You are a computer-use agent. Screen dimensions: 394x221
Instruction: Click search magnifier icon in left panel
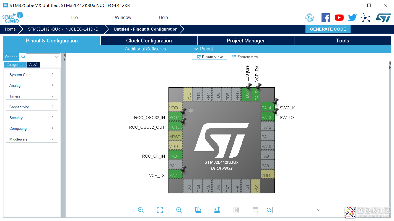(x=23, y=57)
